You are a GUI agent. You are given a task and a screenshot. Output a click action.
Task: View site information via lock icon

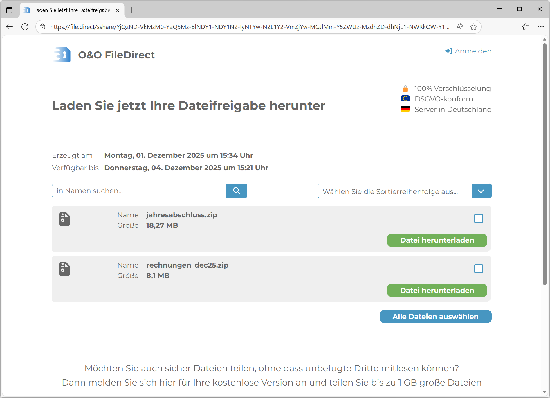(43, 27)
